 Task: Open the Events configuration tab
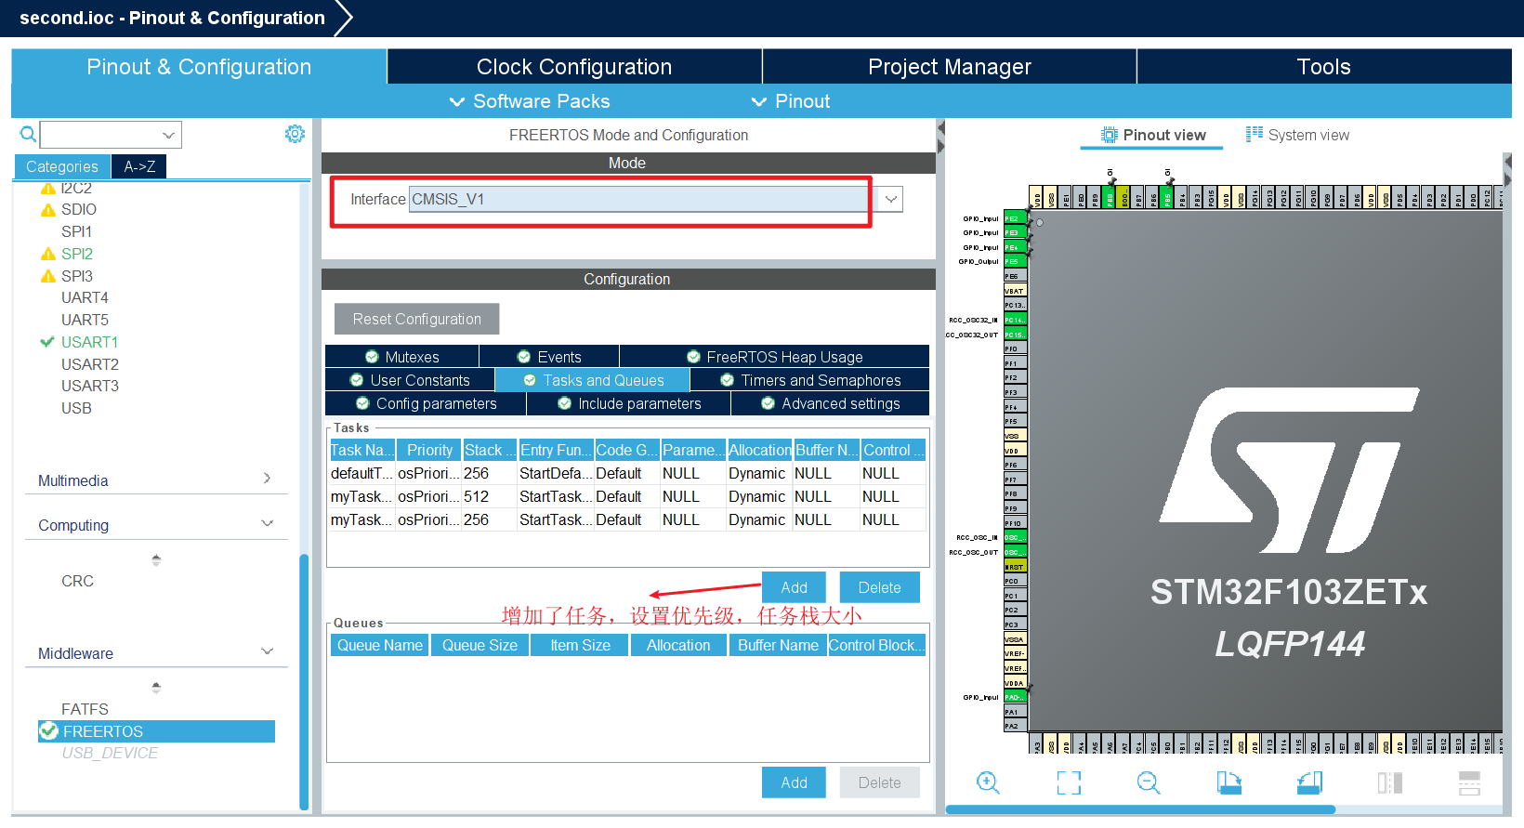pyautogui.click(x=549, y=357)
